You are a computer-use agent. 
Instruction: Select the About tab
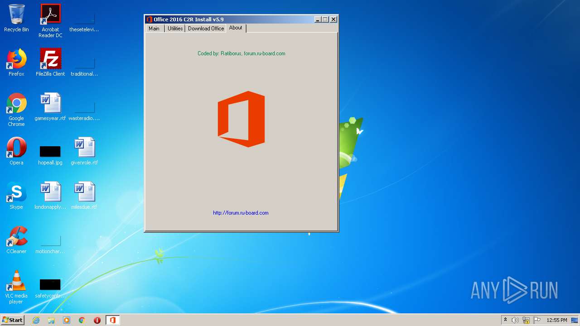coord(236,28)
